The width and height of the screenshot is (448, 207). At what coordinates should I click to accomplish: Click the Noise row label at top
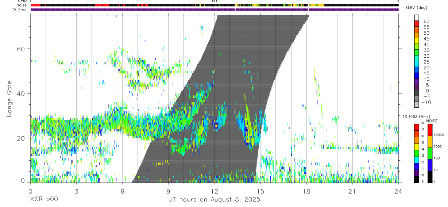[21, 5]
